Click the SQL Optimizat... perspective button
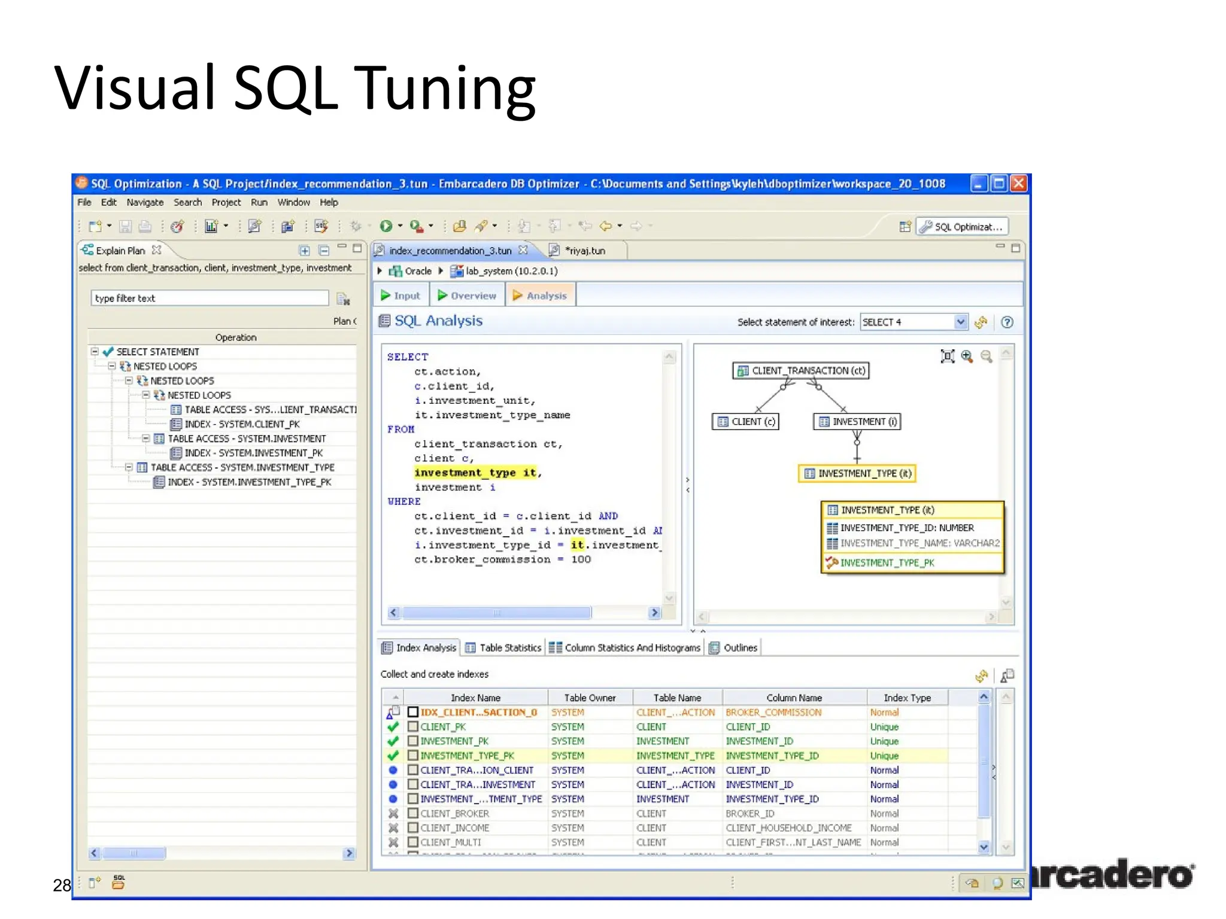This screenshot has width=1226, height=919. point(962,227)
